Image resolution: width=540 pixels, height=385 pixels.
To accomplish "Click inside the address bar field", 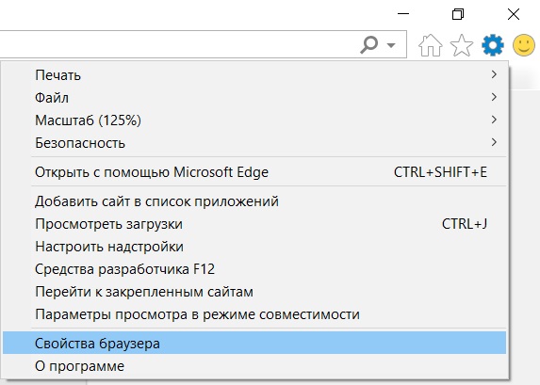I will [175, 45].
